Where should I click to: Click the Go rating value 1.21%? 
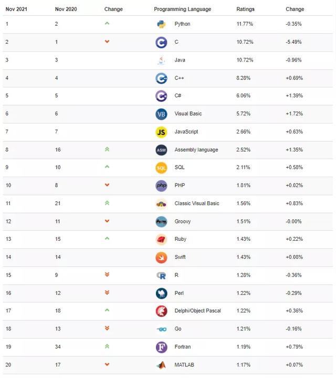click(244, 329)
